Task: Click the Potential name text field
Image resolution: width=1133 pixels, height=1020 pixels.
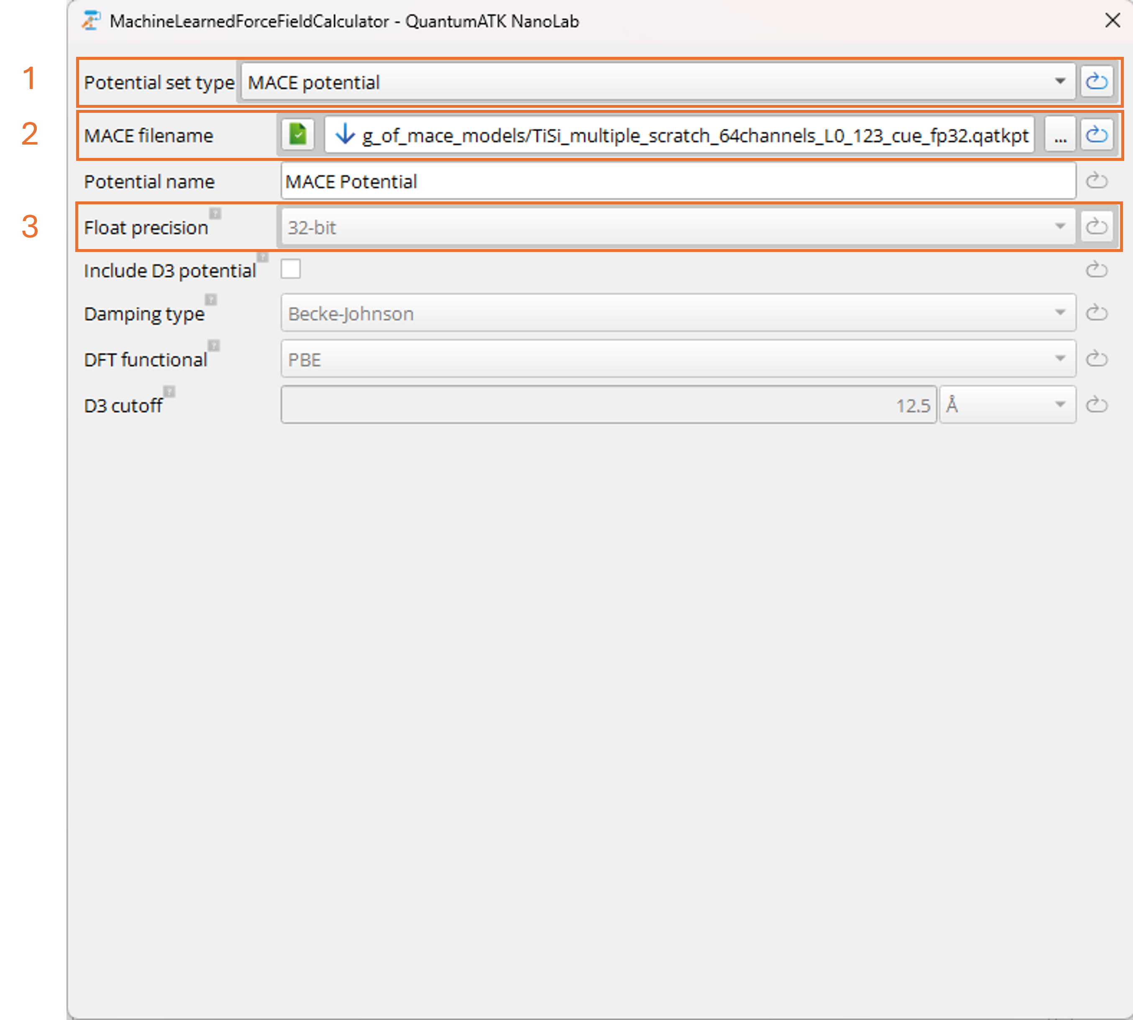Action: (x=678, y=181)
